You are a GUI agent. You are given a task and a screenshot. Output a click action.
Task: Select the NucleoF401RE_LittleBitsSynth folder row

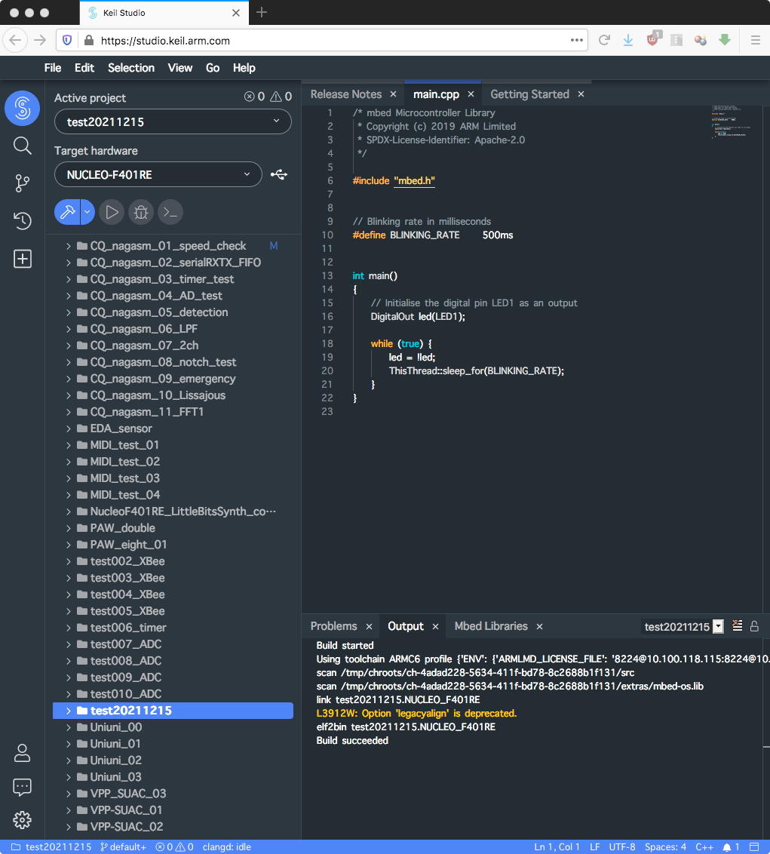tap(173, 511)
